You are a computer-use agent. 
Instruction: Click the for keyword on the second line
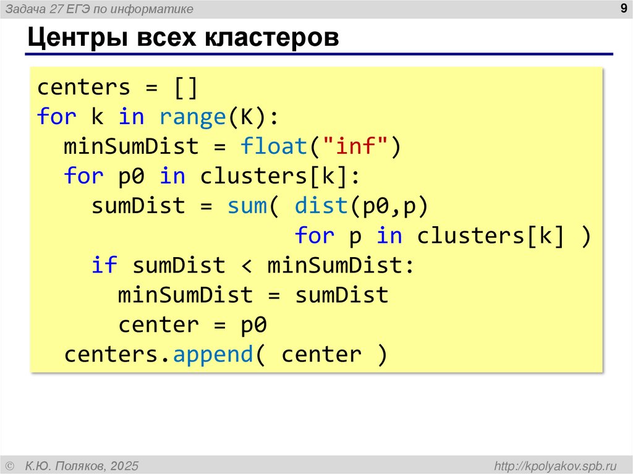click(x=56, y=117)
